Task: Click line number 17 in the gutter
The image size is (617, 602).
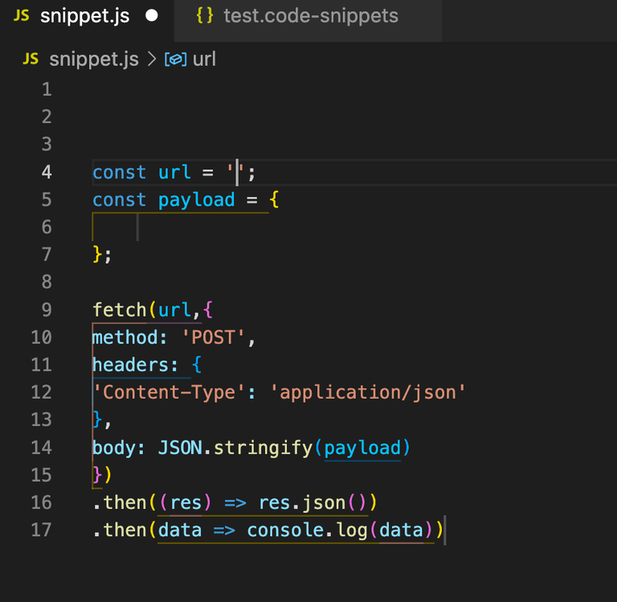Action: click(41, 530)
